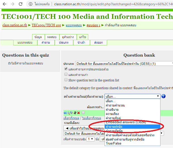Open the blue help question mark icon

click(x=163, y=96)
